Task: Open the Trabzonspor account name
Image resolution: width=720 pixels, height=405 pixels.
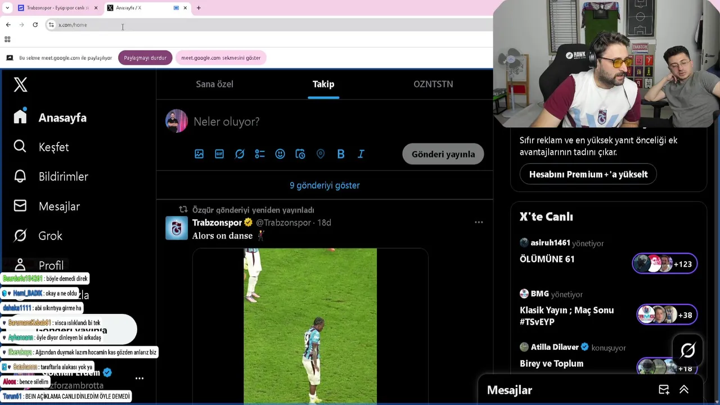Action: tap(217, 222)
